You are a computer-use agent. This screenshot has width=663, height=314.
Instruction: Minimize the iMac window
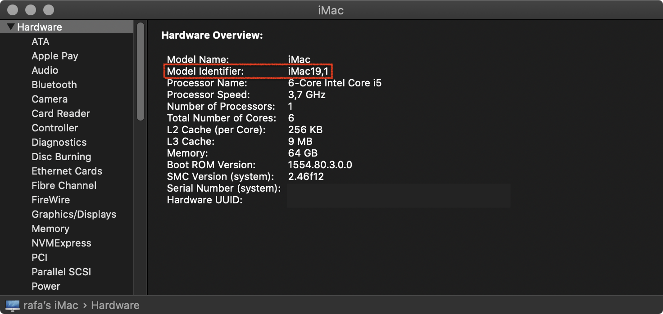click(x=31, y=9)
